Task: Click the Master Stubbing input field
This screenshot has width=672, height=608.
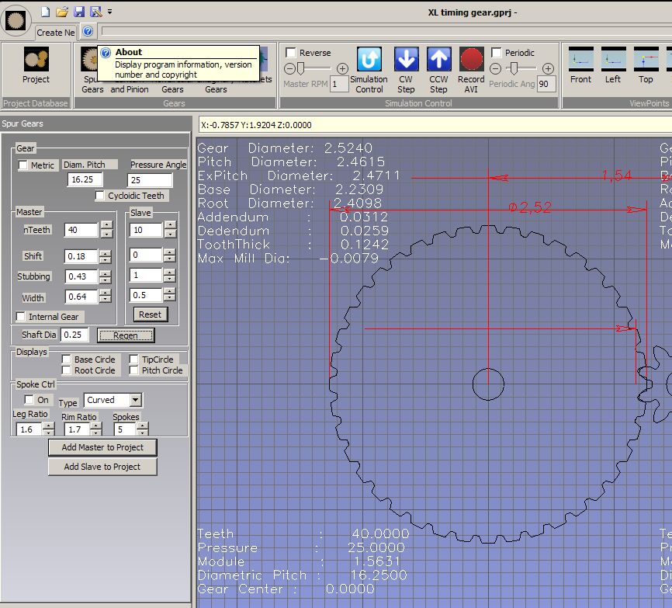Action: coord(81,276)
